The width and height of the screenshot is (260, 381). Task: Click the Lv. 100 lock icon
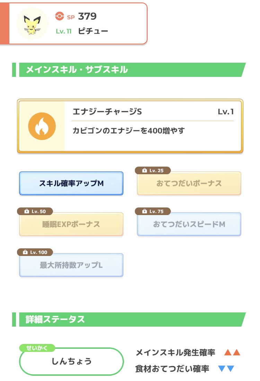[25, 252]
